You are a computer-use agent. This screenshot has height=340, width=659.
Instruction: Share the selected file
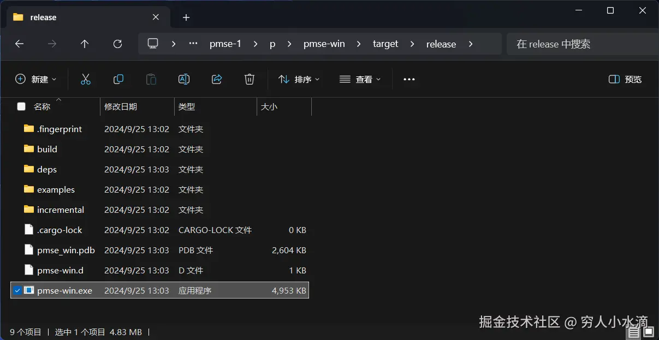tap(217, 79)
